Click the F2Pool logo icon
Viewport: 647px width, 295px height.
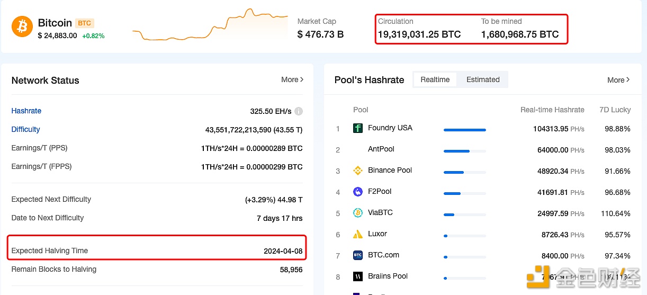tap(358, 192)
